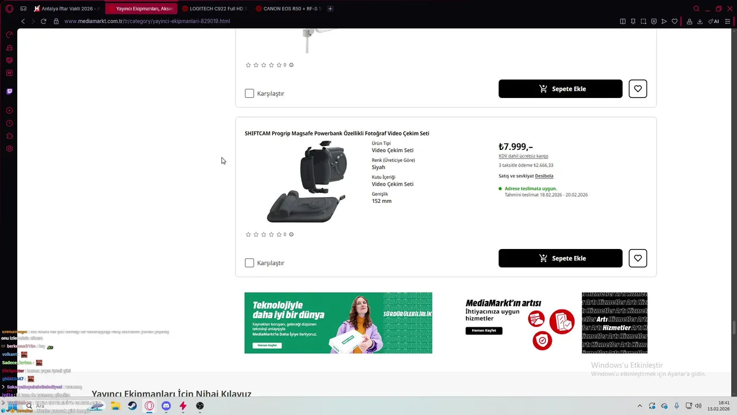The width and height of the screenshot is (737, 415).
Task: Open the Aria AI assistant
Action: point(714,21)
